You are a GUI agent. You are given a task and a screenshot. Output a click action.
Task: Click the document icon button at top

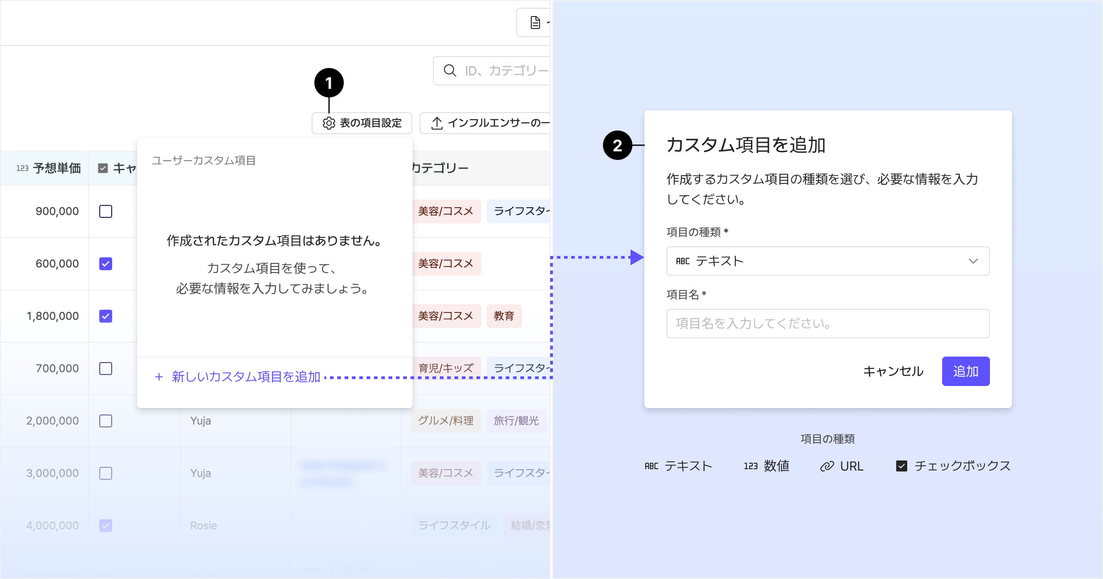pyautogui.click(x=535, y=23)
